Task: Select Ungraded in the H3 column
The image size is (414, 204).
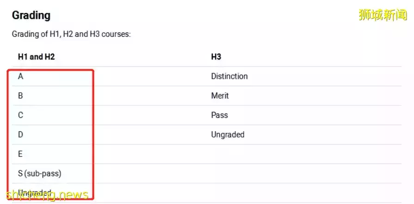Action: coord(228,135)
